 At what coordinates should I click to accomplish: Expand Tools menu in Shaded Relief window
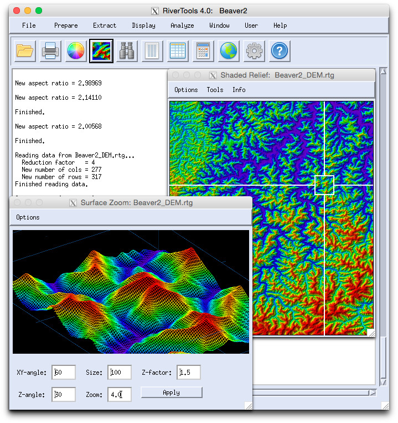click(x=215, y=90)
